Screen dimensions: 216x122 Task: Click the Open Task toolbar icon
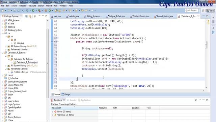pos(60,11)
